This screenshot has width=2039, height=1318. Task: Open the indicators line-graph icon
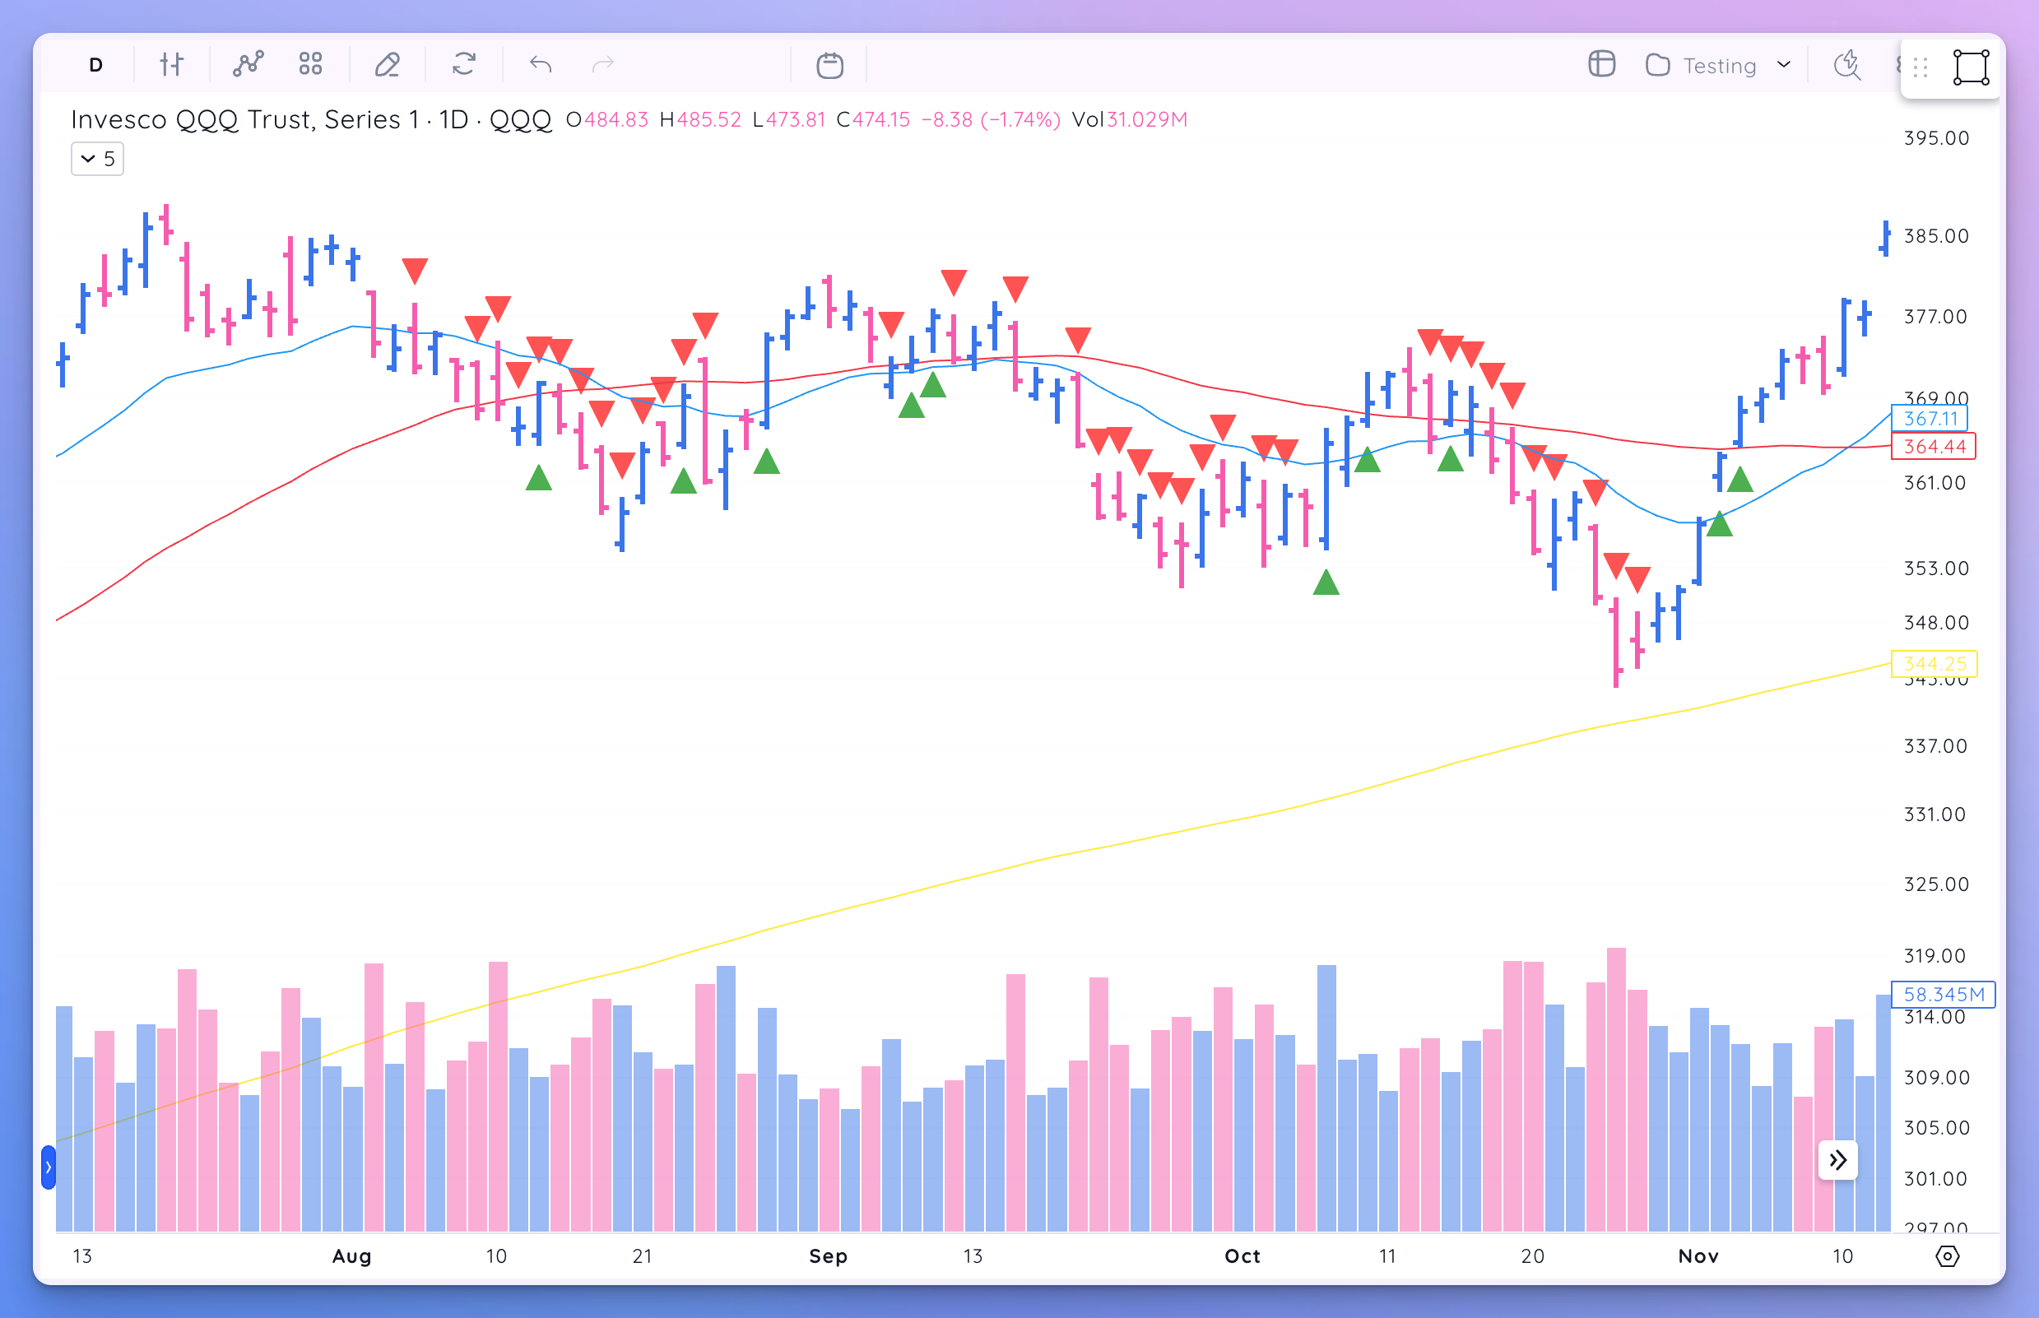248,65
